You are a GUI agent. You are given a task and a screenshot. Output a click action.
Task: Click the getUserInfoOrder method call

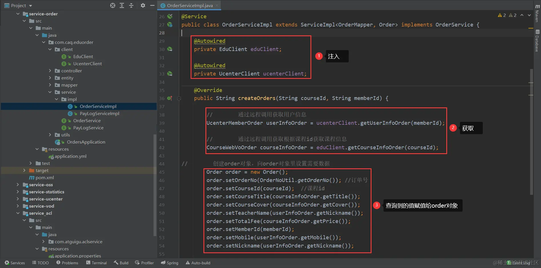pyautogui.click(x=385, y=123)
